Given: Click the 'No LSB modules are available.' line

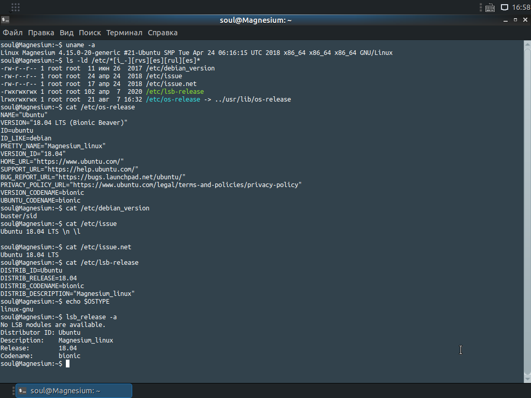Looking at the screenshot, I should coord(53,325).
